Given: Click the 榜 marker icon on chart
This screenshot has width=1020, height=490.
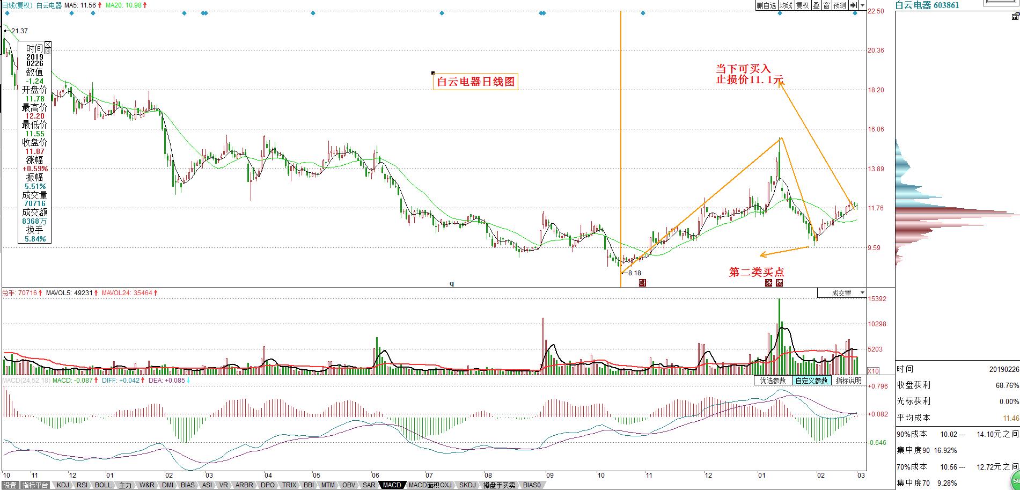Looking at the screenshot, I should (x=779, y=282).
